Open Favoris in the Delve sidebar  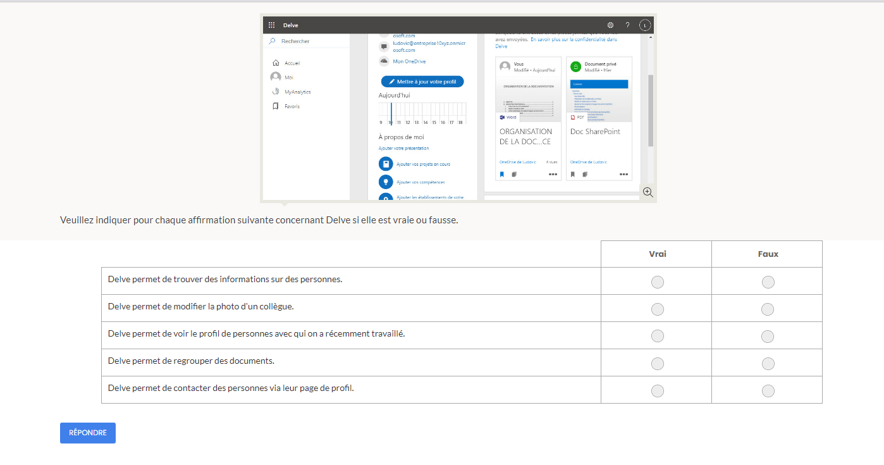(x=292, y=106)
